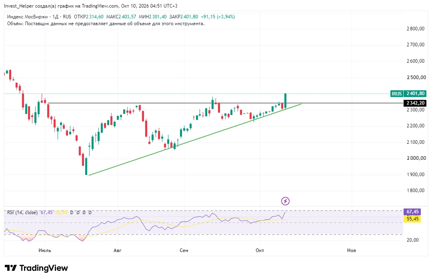
Task: Click the high value 'МАКС 2 403,57'
Action: (x=121, y=17)
